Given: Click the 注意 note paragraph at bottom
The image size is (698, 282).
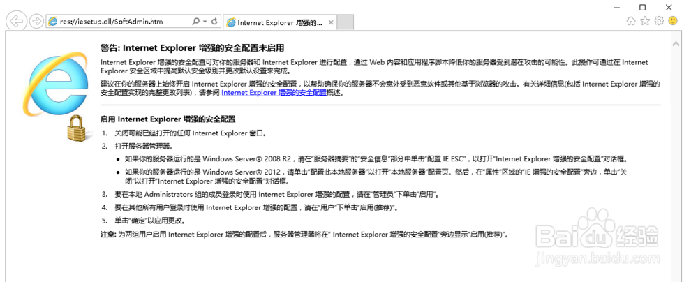Looking at the screenshot, I should (304, 234).
